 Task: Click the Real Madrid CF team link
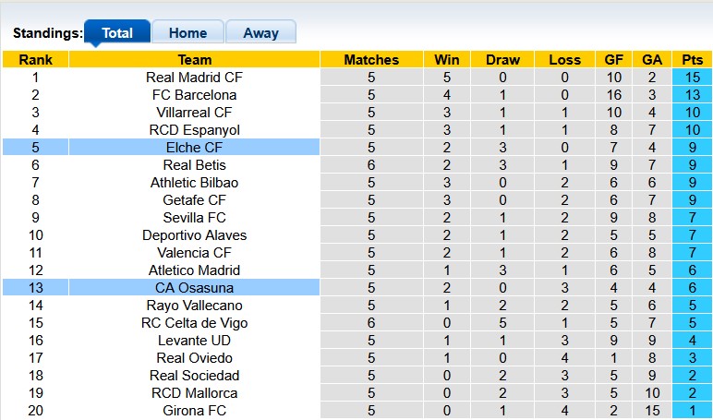194,78
